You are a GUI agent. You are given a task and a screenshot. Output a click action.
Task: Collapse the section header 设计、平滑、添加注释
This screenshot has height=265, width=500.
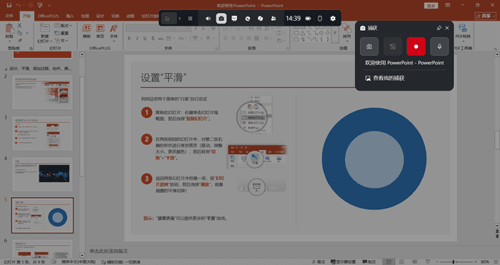(6, 69)
